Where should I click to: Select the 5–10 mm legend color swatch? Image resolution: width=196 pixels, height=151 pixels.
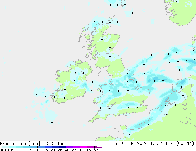[x=34, y=147]
